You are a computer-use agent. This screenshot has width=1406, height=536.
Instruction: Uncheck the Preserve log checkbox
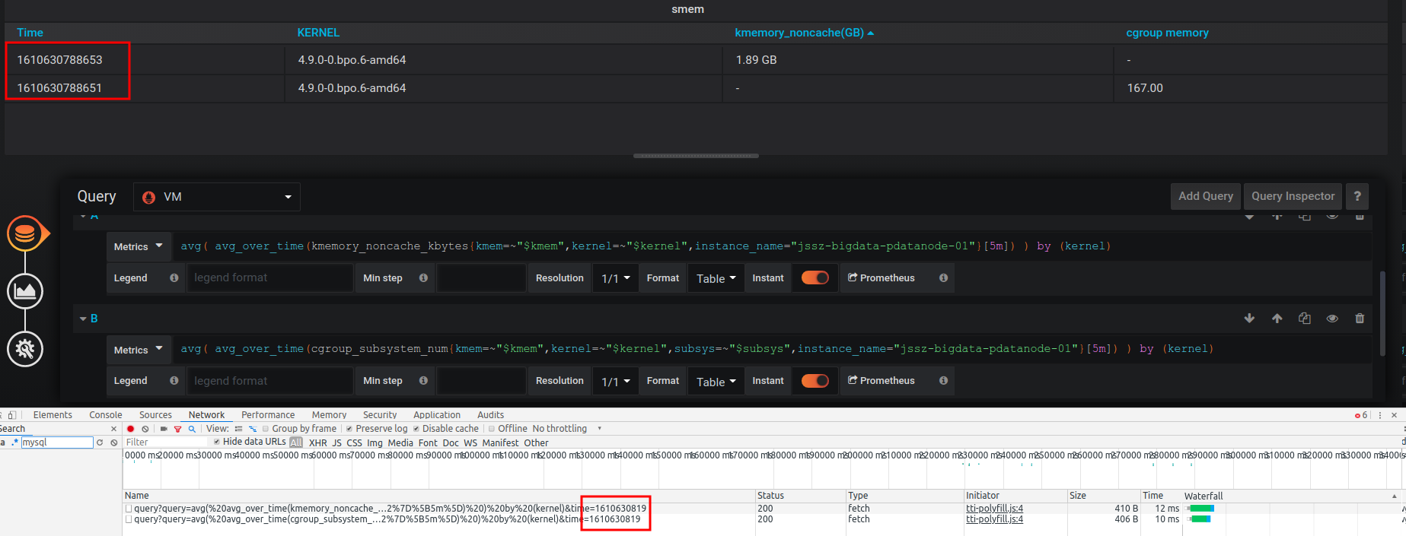(x=349, y=429)
